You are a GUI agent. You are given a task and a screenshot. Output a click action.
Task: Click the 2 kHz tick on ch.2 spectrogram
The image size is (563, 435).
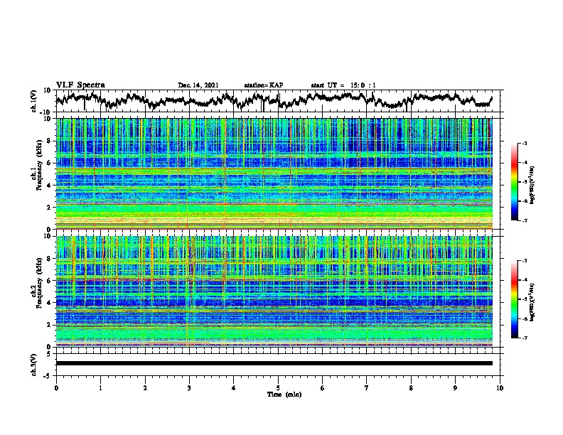click(50, 325)
